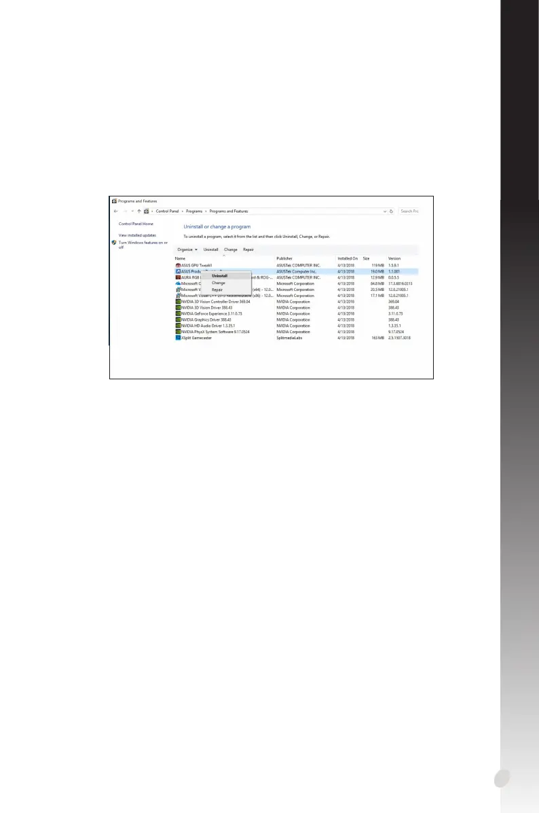Click the NVIDIA 3D Vision Driver 388.43 icon
The width and height of the screenshot is (539, 813).
tap(178, 307)
